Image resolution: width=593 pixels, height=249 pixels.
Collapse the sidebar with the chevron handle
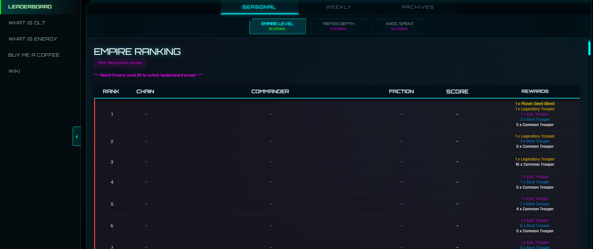(77, 136)
